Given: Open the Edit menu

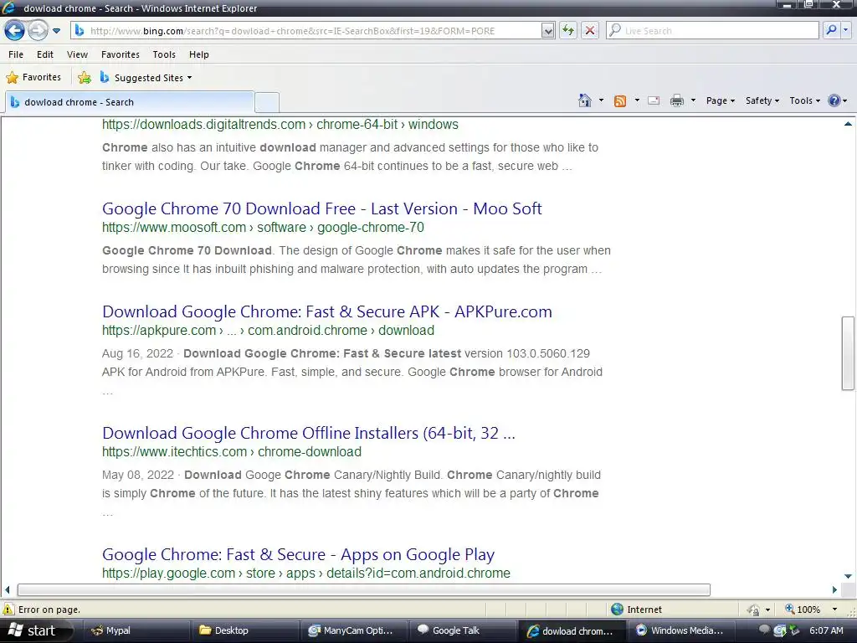Looking at the screenshot, I should pyautogui.click(x=45, y=54).
